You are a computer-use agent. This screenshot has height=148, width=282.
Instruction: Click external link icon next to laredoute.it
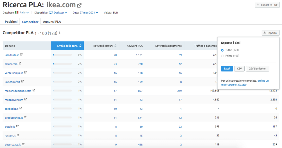[21, 55]
